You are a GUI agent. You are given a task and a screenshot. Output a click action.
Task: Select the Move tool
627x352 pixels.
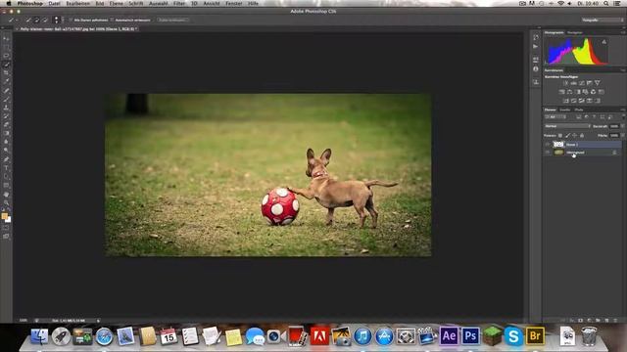pyautogui.click(x=7, y=38)
